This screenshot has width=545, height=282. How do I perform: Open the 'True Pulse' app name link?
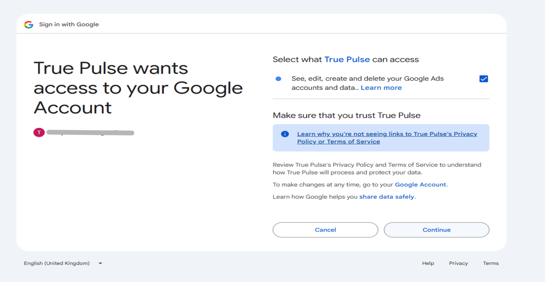[347, 59]
